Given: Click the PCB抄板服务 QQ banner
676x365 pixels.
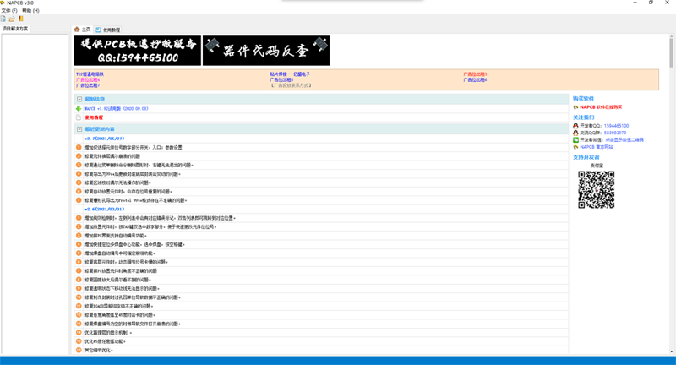Looking at the screenshot, I should (x=138, y=51).
